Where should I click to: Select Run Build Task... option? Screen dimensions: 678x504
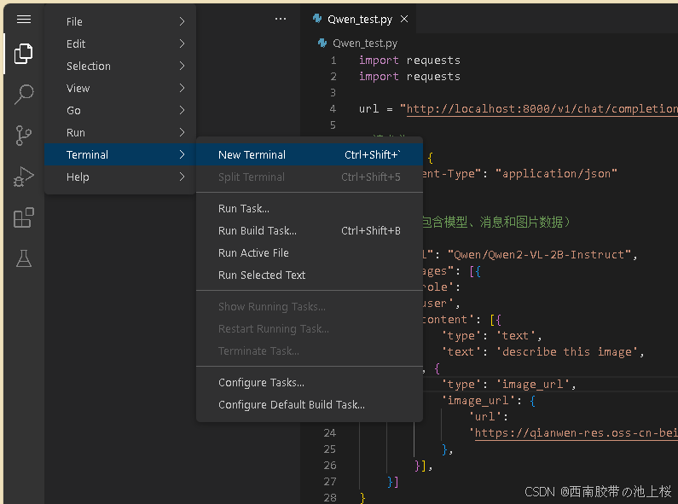point(310,231)
